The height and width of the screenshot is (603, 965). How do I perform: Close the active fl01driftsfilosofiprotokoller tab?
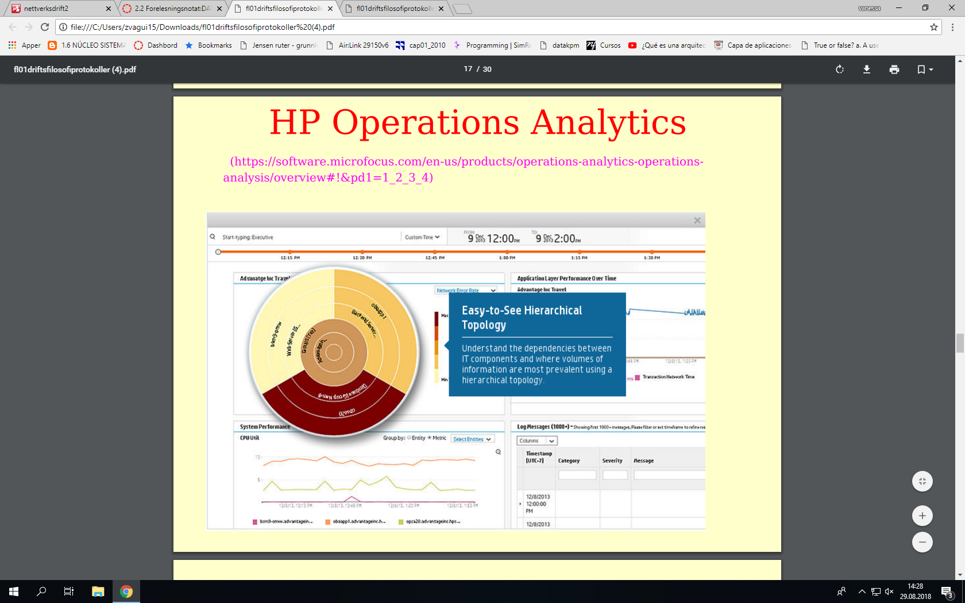330,9
